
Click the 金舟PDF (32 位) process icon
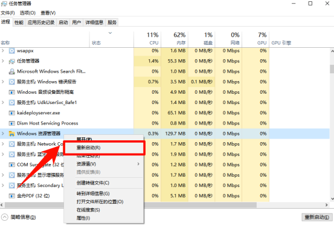[x=11, y=196]
